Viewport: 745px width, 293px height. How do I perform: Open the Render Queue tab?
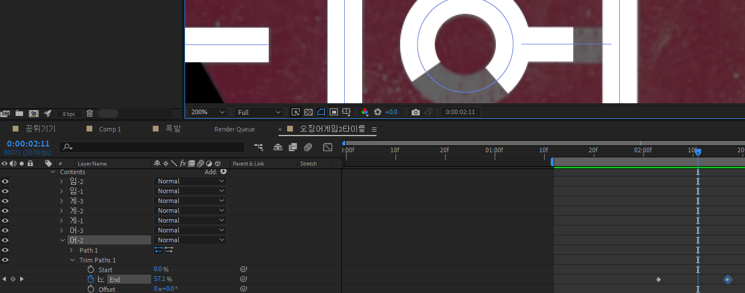click(235, 129)
